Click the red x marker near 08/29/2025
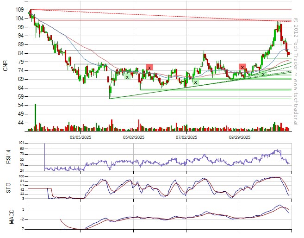Viewport: 304px width, 238px height. pos(242,67)
